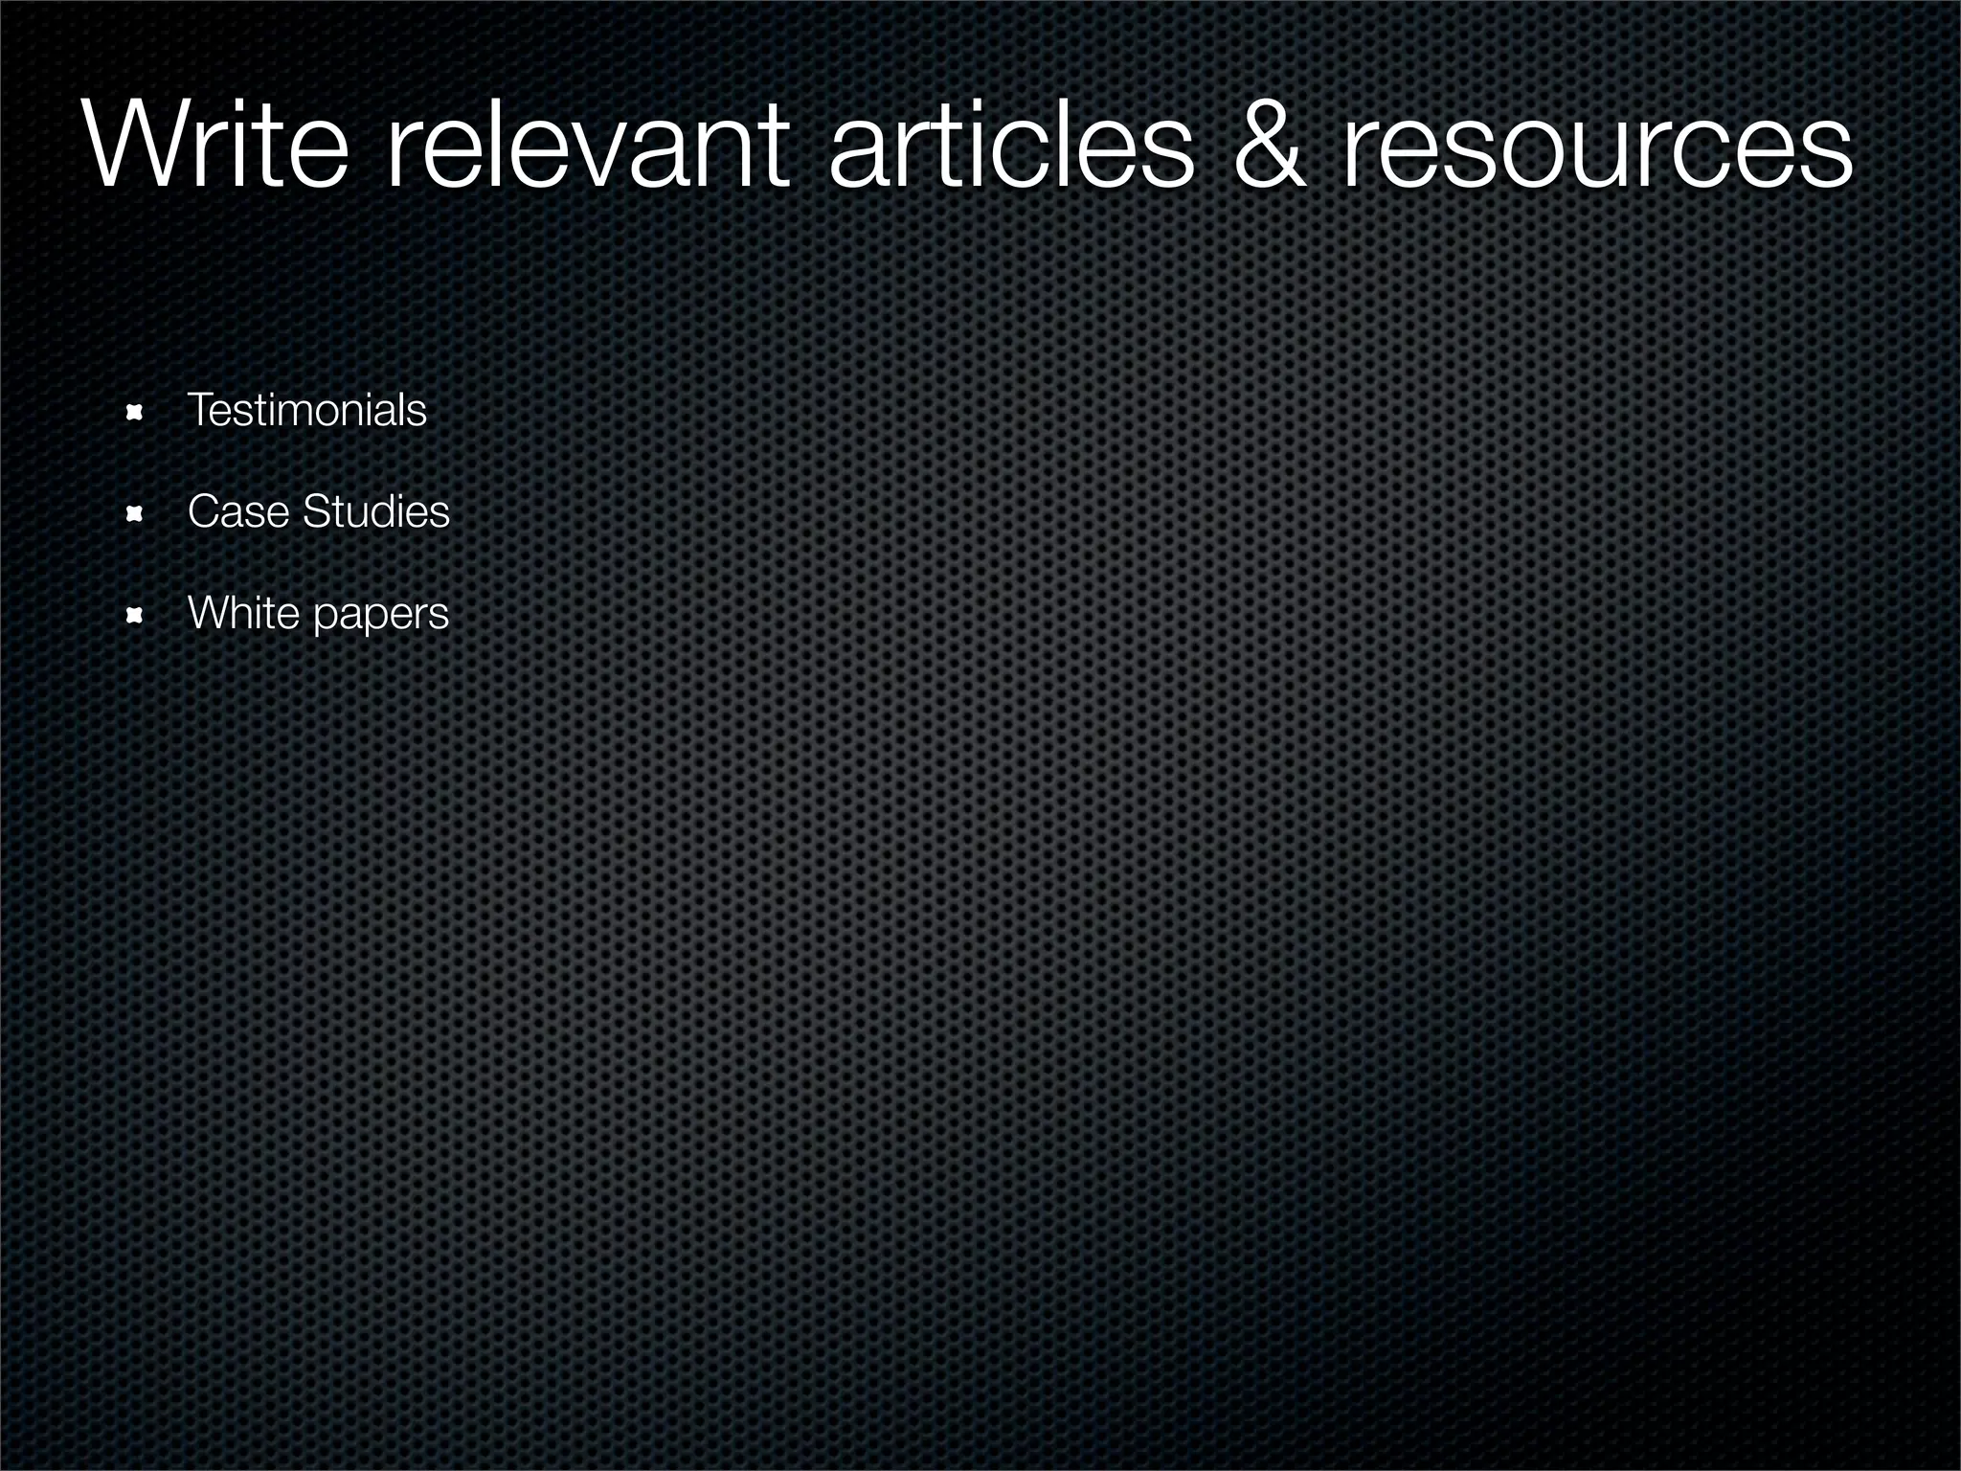
Task: Click the capital C in Case
Action: [202, 511]
